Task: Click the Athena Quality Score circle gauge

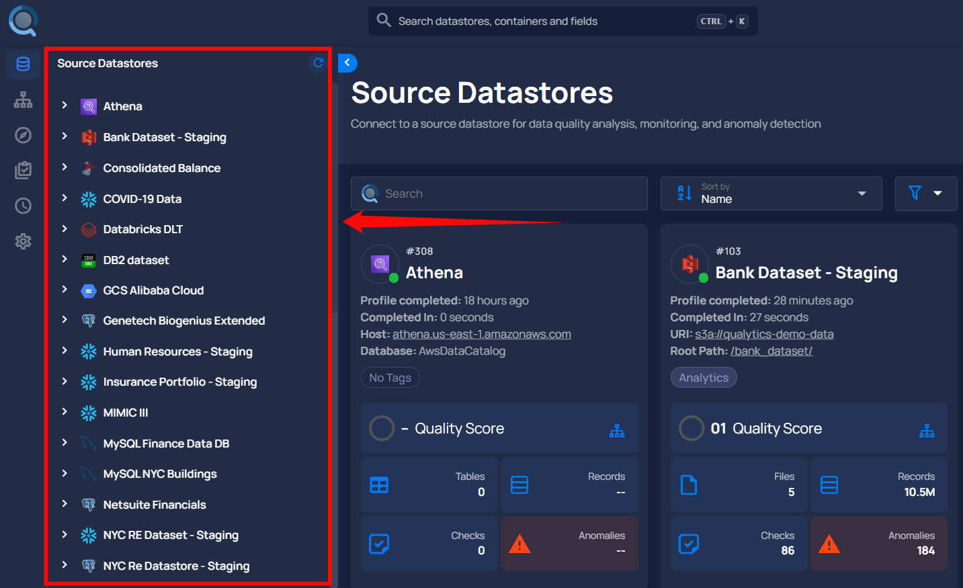Action: [x=382, y=428]
